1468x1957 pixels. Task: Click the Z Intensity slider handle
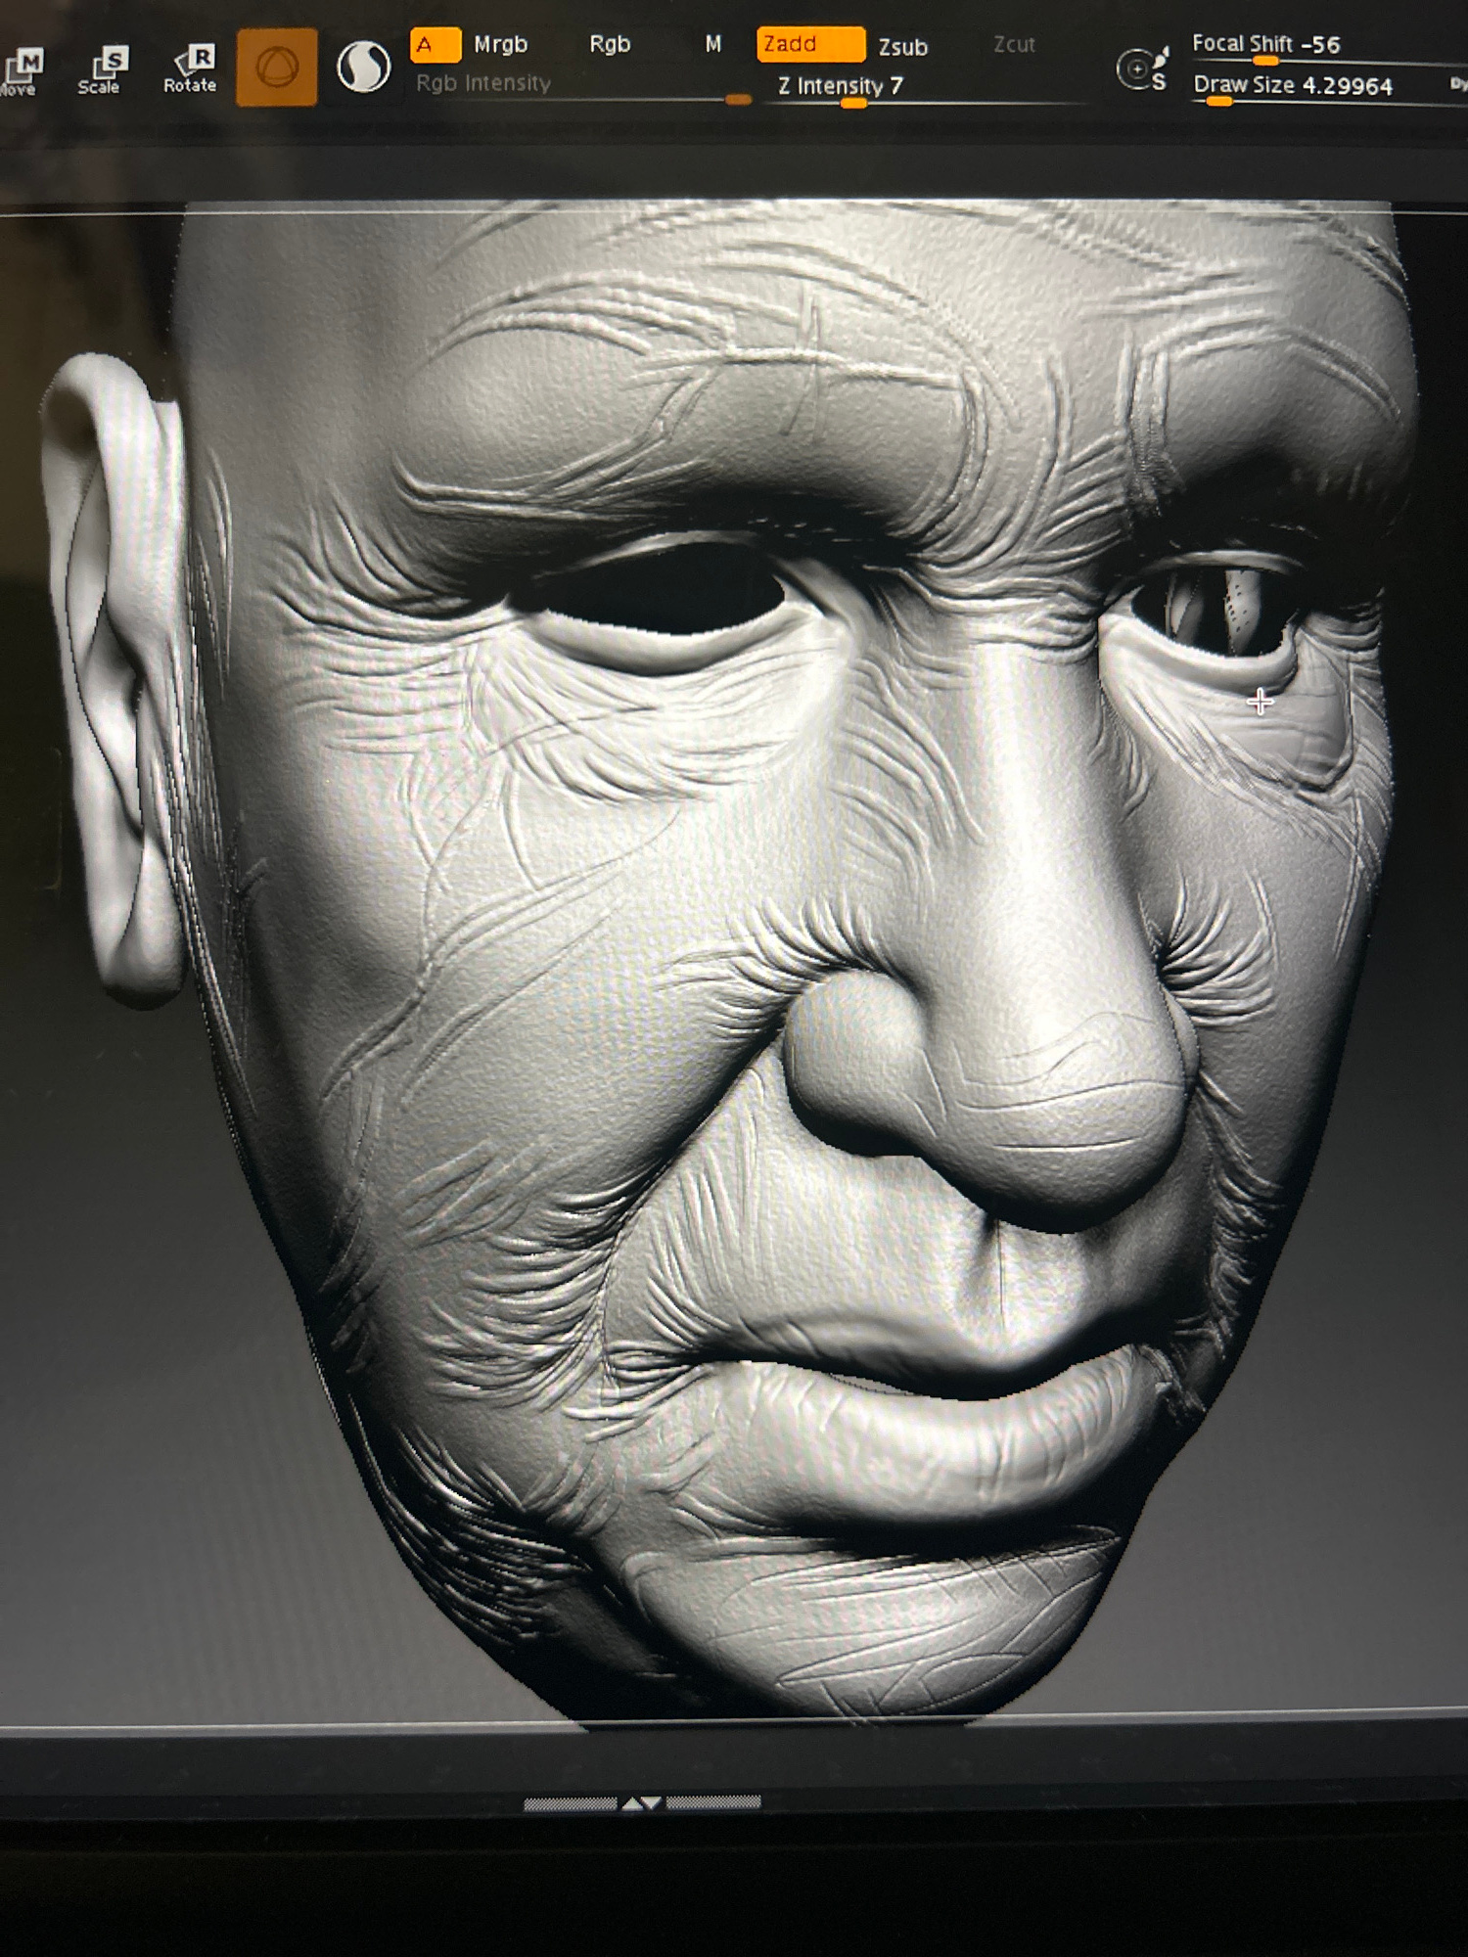[x=853, y=104]
